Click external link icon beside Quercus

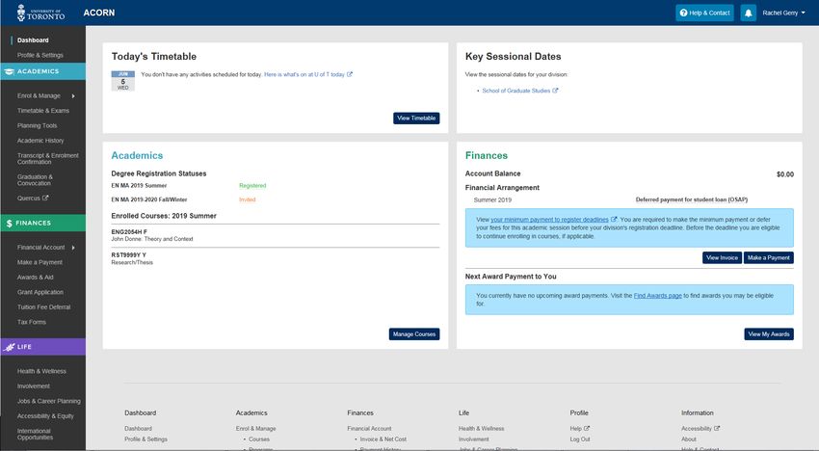45,199
